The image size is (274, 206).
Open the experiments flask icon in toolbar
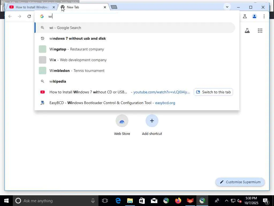pos(245,16)
